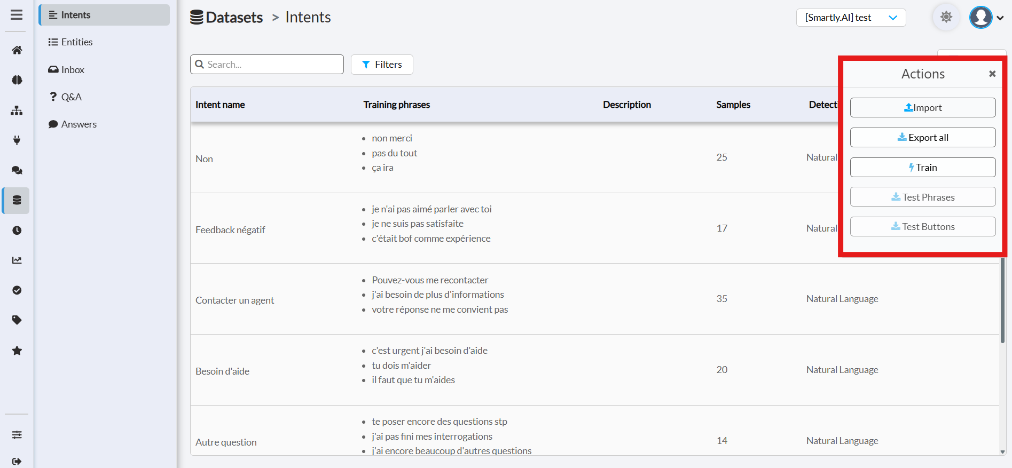Click the Export all button
The image size is (1012, 468).
pos(922,138)
